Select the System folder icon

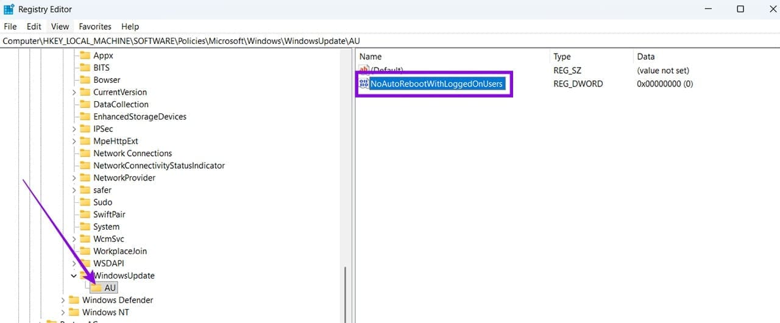point(85,226)
